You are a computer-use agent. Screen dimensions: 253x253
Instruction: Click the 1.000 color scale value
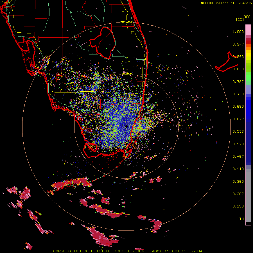(x=238, y=31)
